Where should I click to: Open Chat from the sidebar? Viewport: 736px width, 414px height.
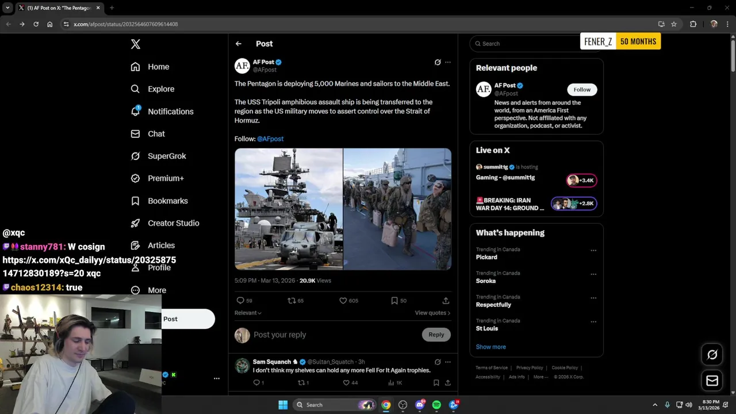point(148,133)
